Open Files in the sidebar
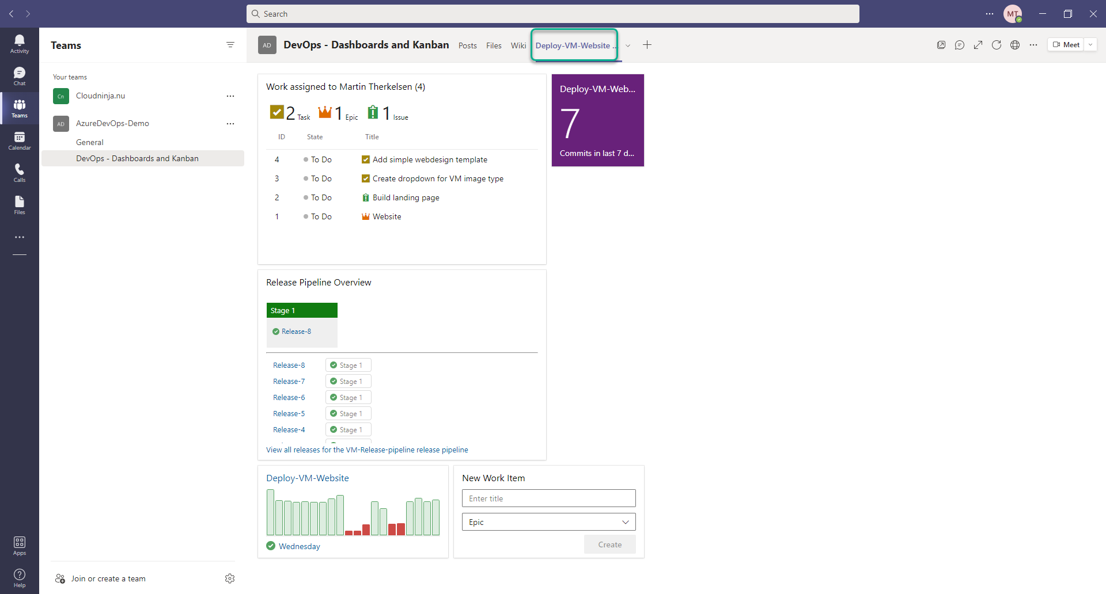 pos(20,205)
